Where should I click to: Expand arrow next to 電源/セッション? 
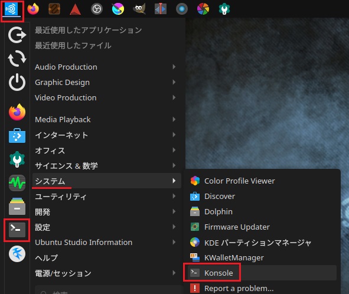click(174, 273)
